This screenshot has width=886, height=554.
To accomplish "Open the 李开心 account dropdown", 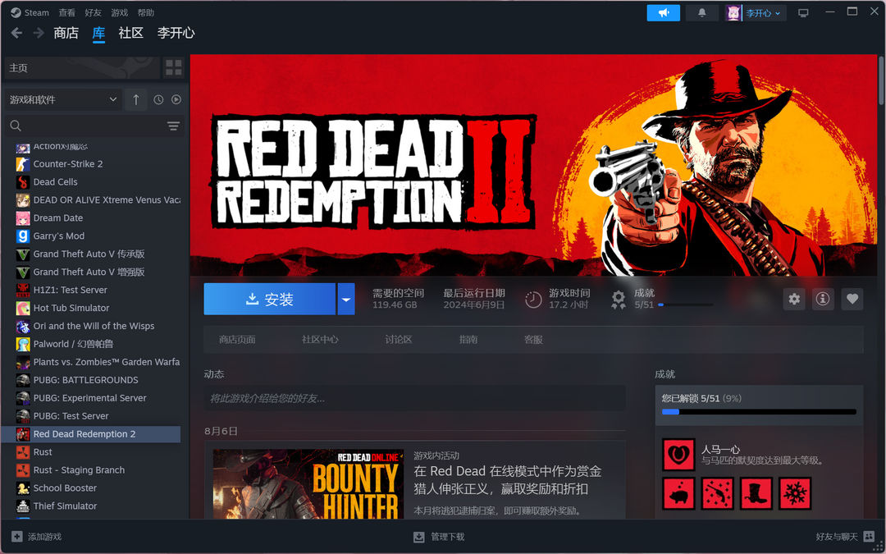I will [x=763, y=13].
